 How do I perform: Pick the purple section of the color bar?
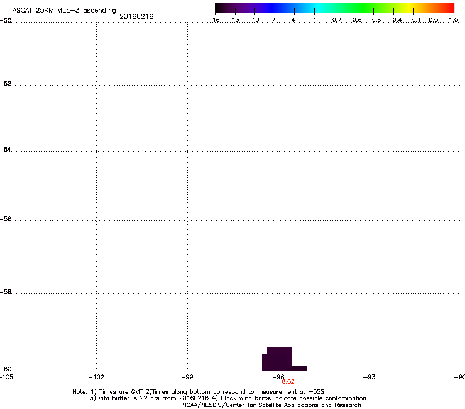point(249,8)
